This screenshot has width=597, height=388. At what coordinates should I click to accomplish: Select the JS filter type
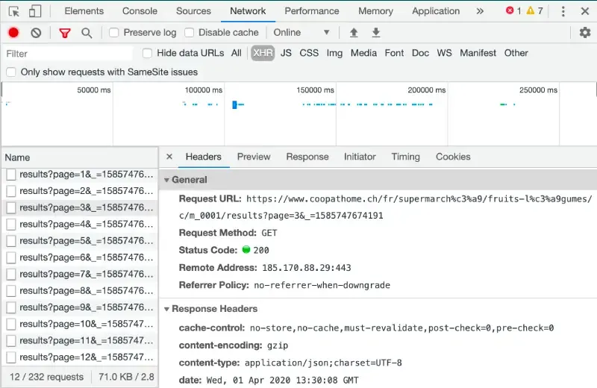tap(286, 53)
